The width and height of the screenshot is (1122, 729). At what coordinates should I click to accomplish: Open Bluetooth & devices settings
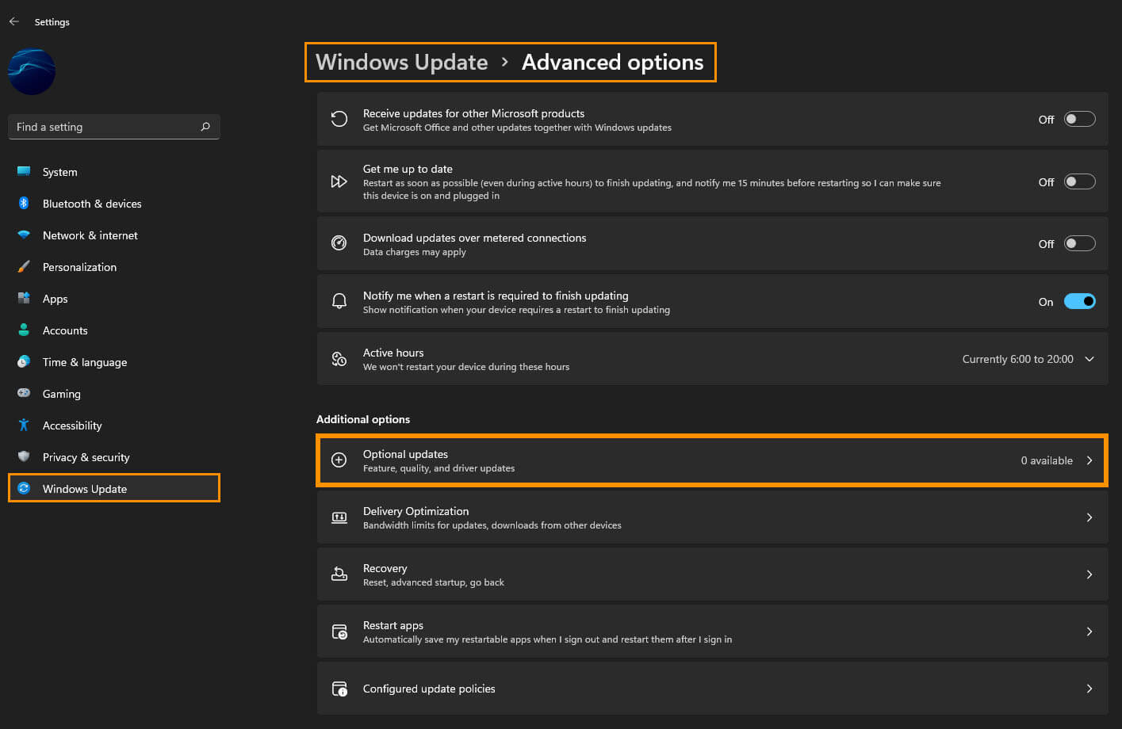(x=114, y=204)
